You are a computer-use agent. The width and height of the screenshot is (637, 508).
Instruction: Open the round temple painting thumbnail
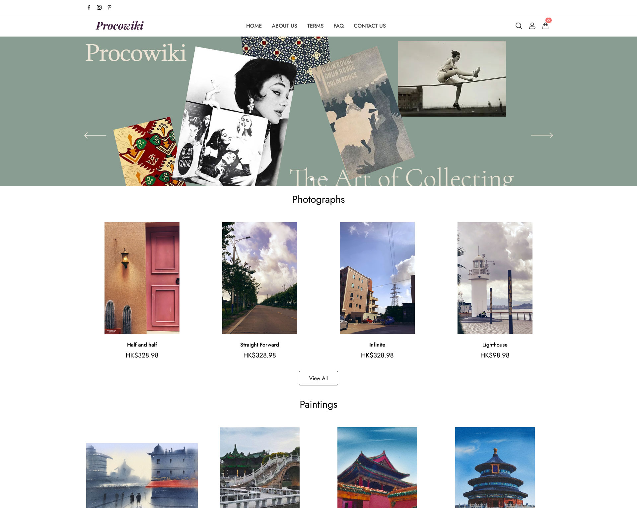(495, 467)
